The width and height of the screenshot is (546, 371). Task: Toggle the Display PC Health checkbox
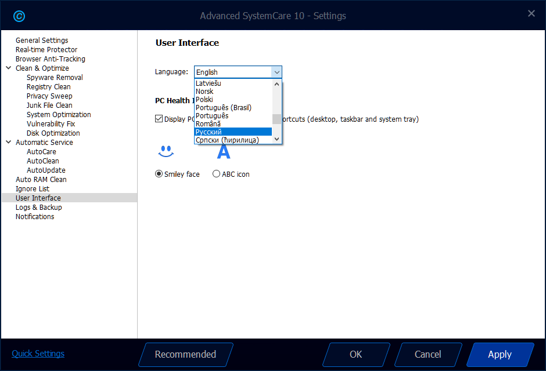[159, 119]
